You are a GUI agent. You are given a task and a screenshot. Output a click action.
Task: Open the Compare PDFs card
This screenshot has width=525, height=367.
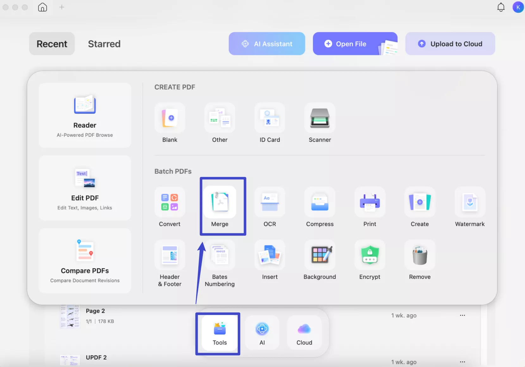click(x=85, y=261)
